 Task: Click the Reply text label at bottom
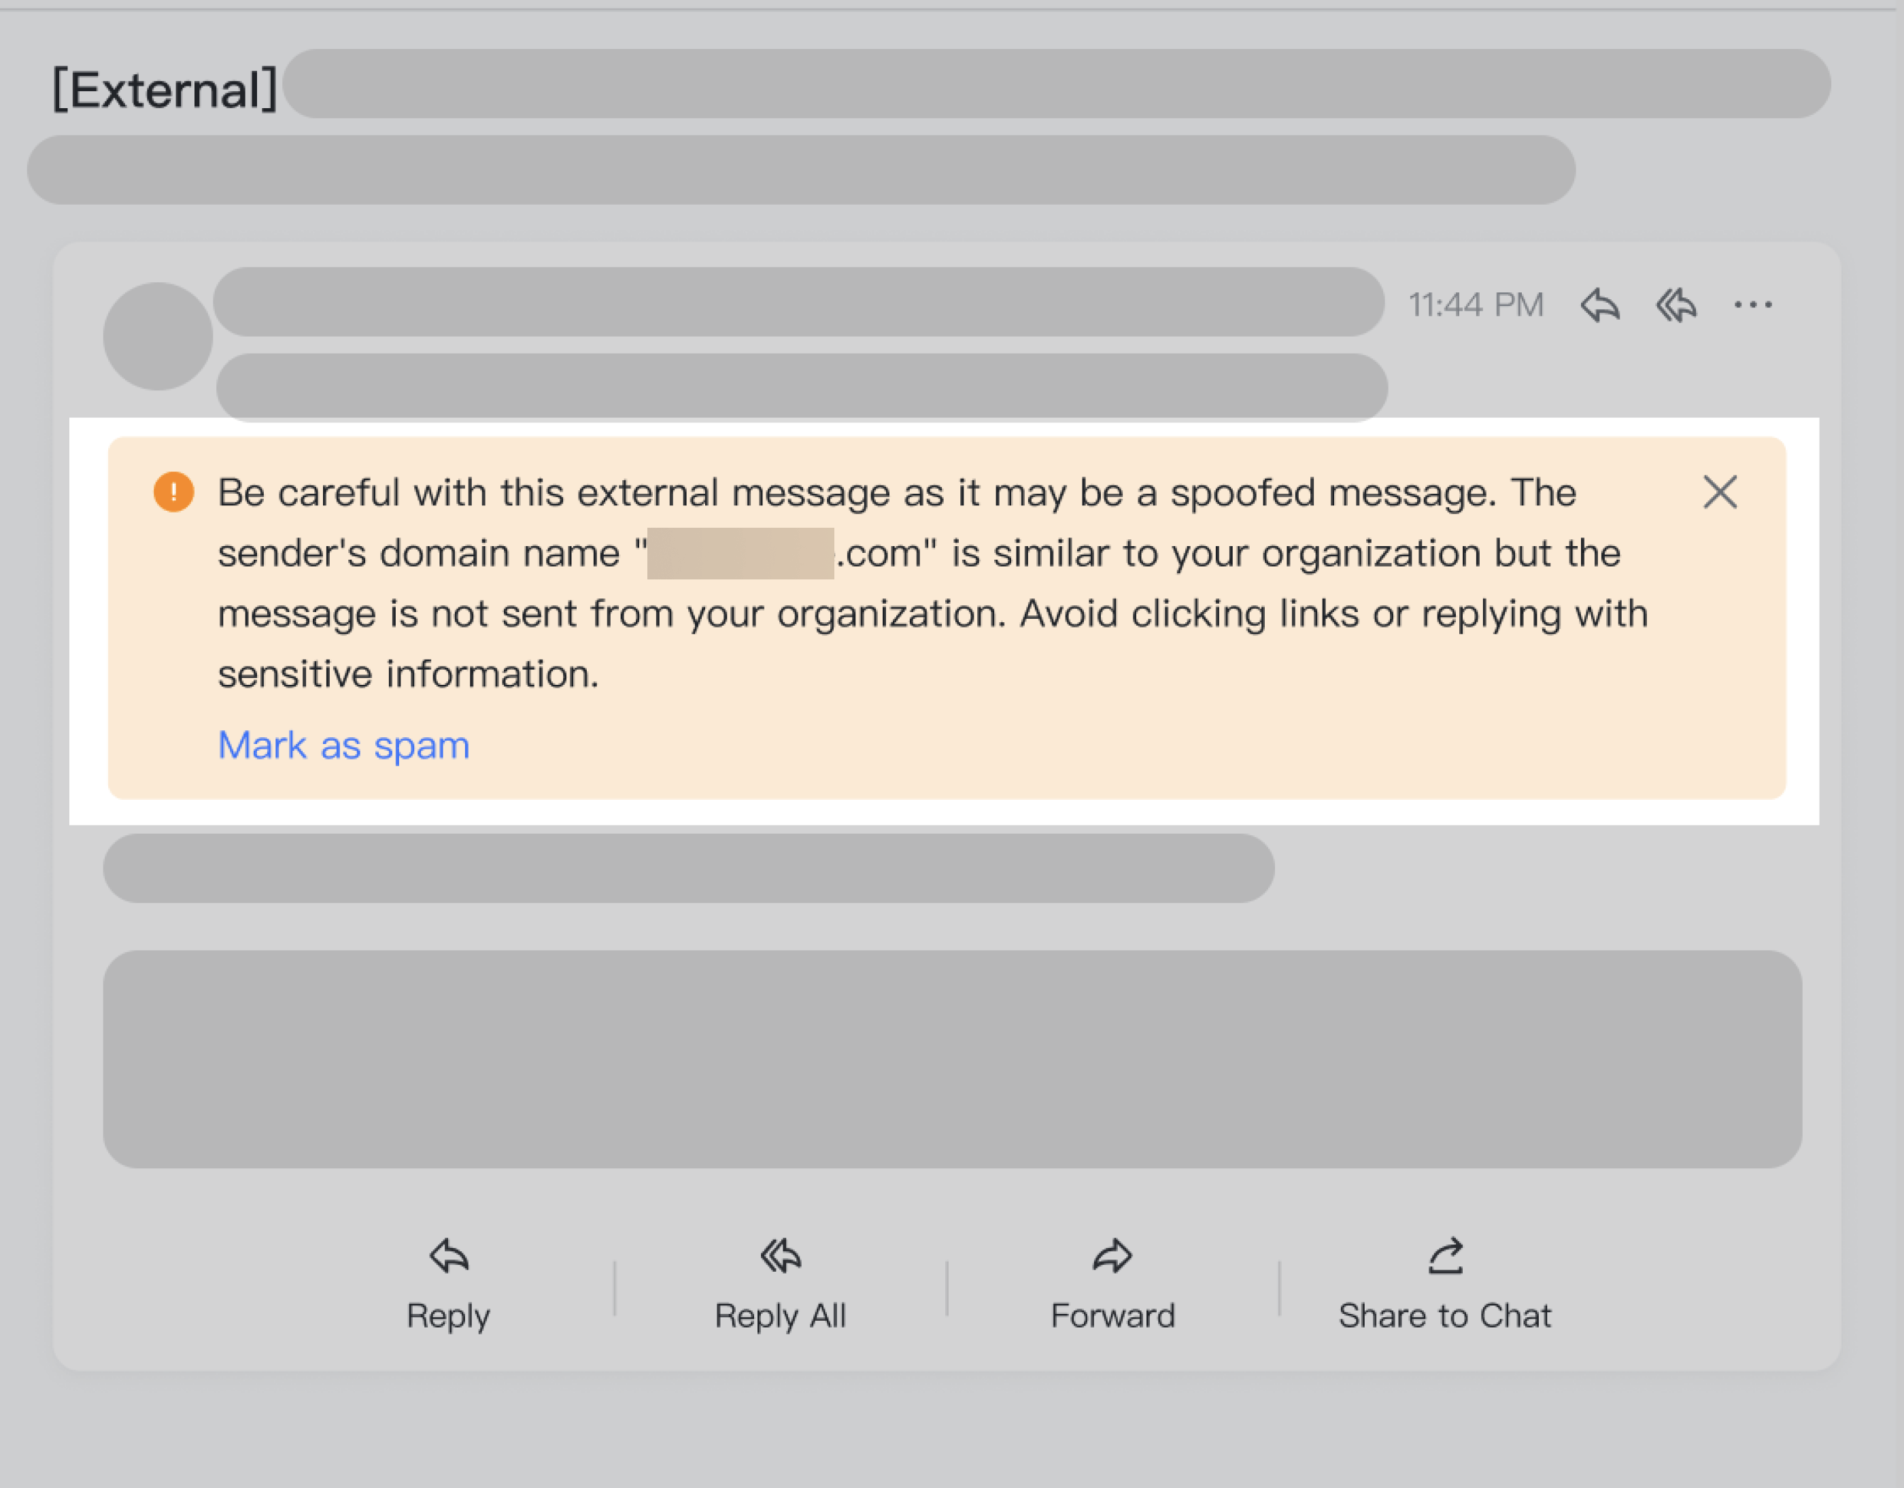(x=448, y=1316)
